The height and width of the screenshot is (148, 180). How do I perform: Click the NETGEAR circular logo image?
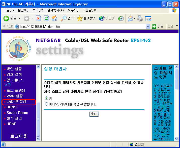point(18,48)
